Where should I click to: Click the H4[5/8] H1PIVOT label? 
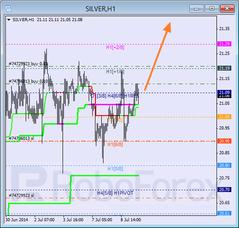tap(115, 193)
